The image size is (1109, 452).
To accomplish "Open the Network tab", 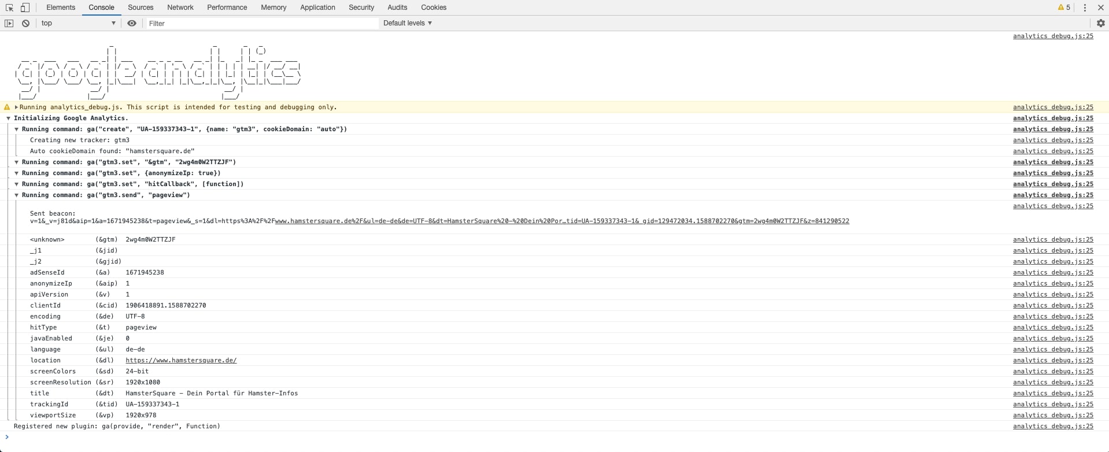I will pyautogui.click(x=180, y=8).
